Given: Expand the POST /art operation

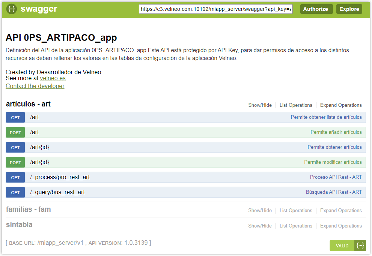Looking at the screenshot, I should 35,132.
